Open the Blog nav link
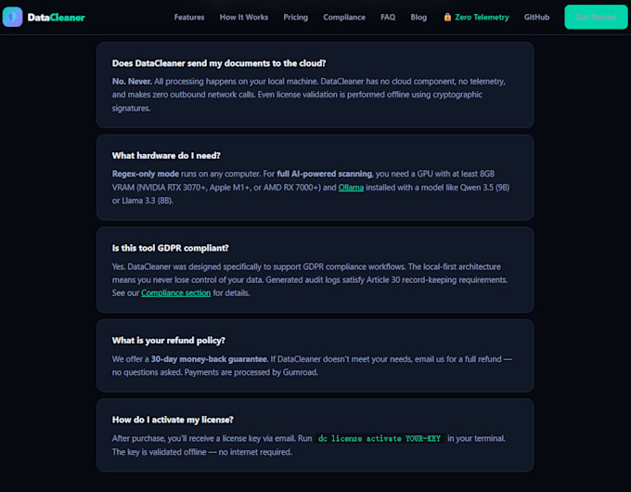The height and width of the screenshot is (492, 631). click(419, 18)
